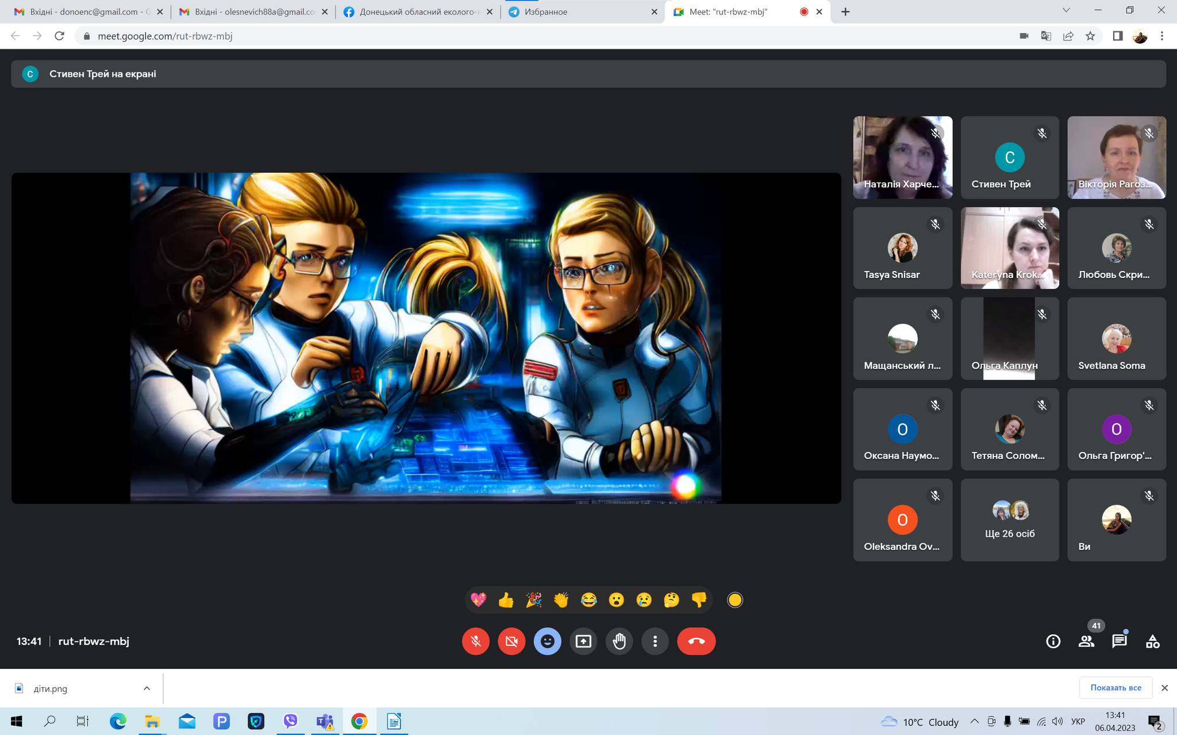
Task: Click the Стивен Трей на екрані banner
Action: click(x=588, y=74)
